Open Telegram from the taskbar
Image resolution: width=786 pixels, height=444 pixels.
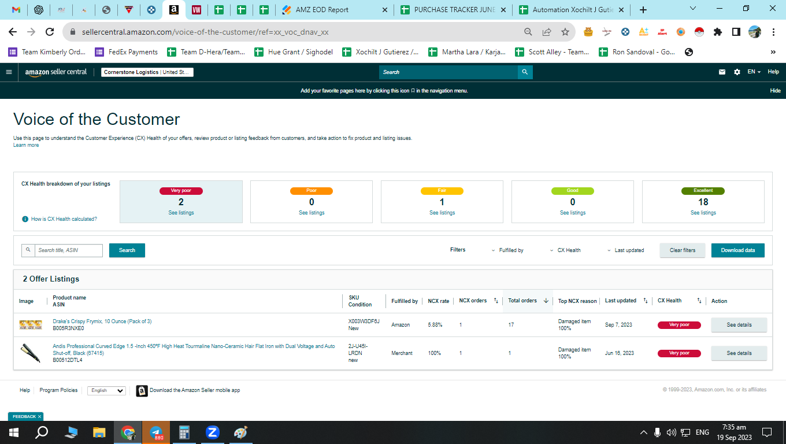pos(156,432)
